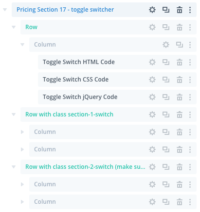Open settings for Toggle Switch HTML Code
Screen dimensions: 200x212
click(152, 62)
